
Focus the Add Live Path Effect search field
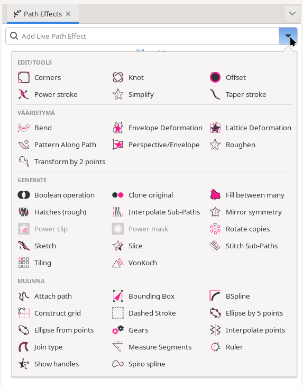coord(142,36)
